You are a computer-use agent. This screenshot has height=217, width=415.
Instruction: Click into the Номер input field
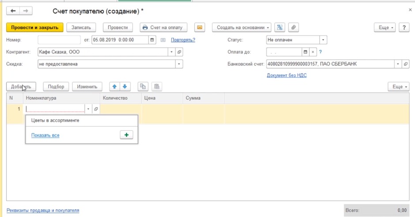pyautogui.click(x=60, y=40)
